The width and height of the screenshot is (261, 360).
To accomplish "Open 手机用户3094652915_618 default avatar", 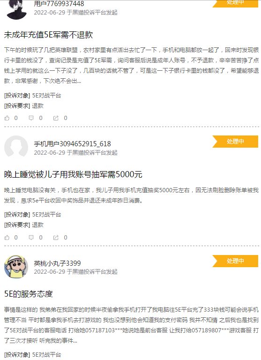I will coord(16,147).
